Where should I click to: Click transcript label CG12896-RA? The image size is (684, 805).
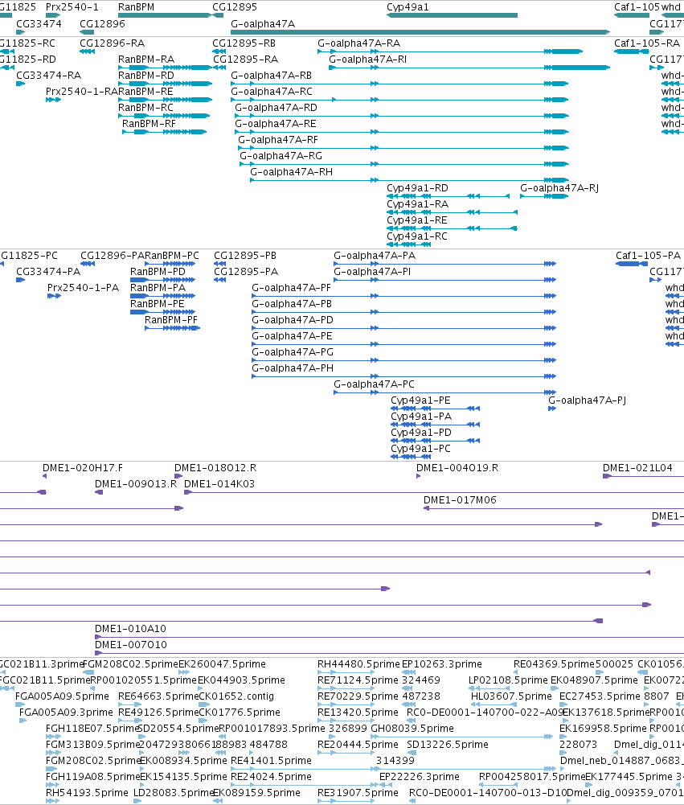[112, 43]
